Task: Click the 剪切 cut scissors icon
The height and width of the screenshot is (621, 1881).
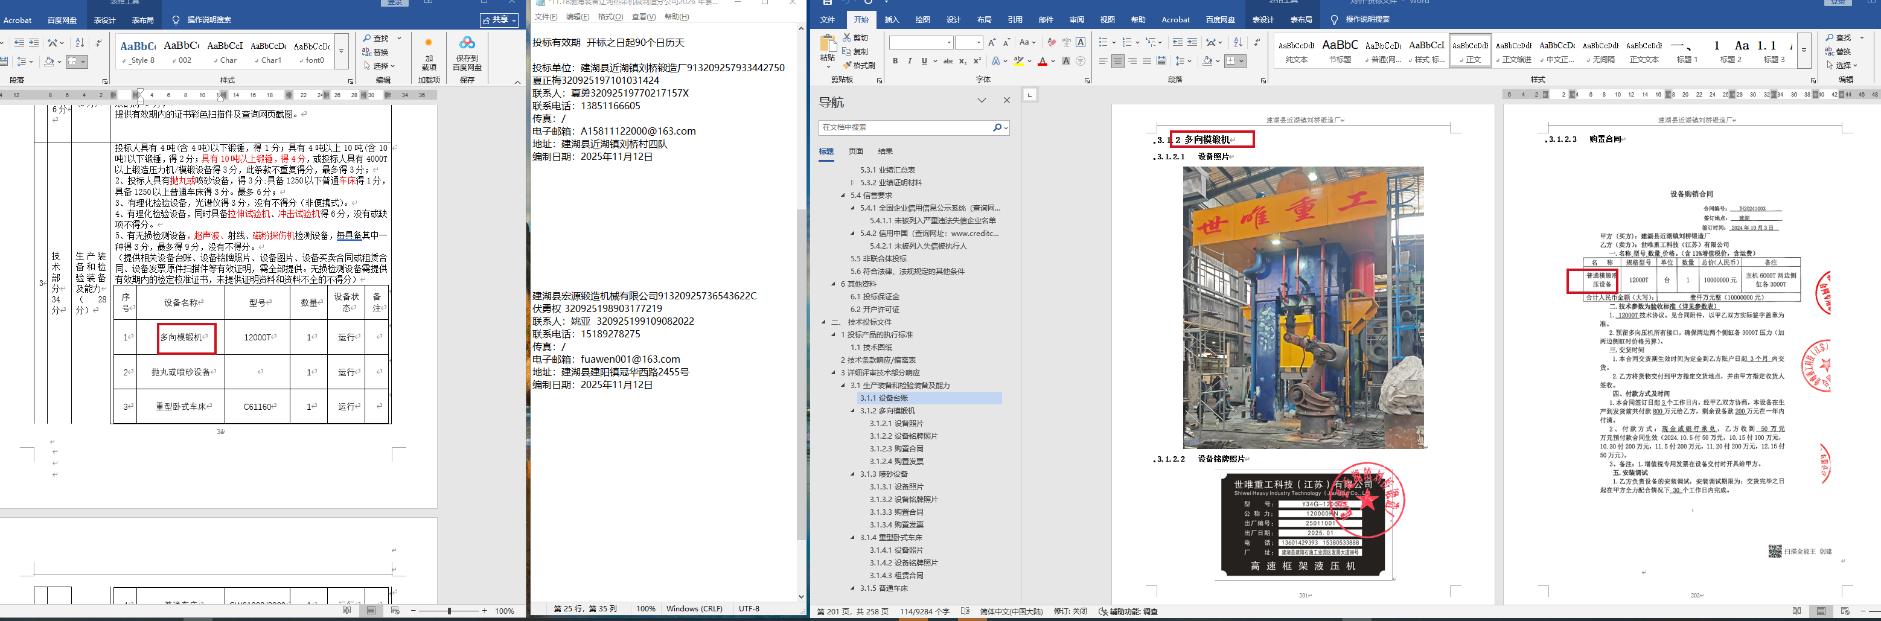Action: click(x=848, y=37)
